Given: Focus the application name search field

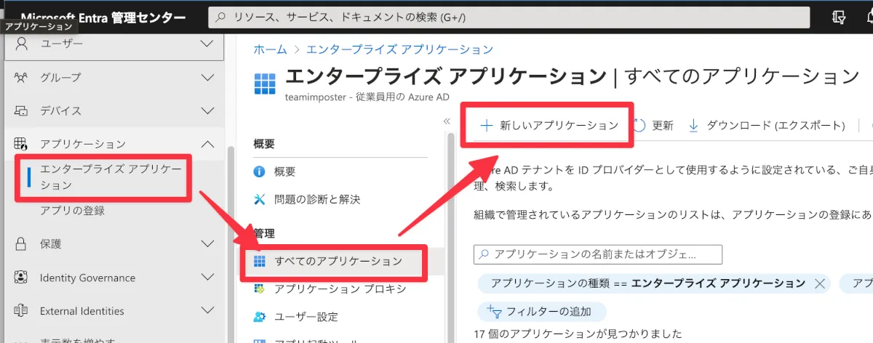Looking at the screenshot, I should pyautogui.click(x=597, y=254).
